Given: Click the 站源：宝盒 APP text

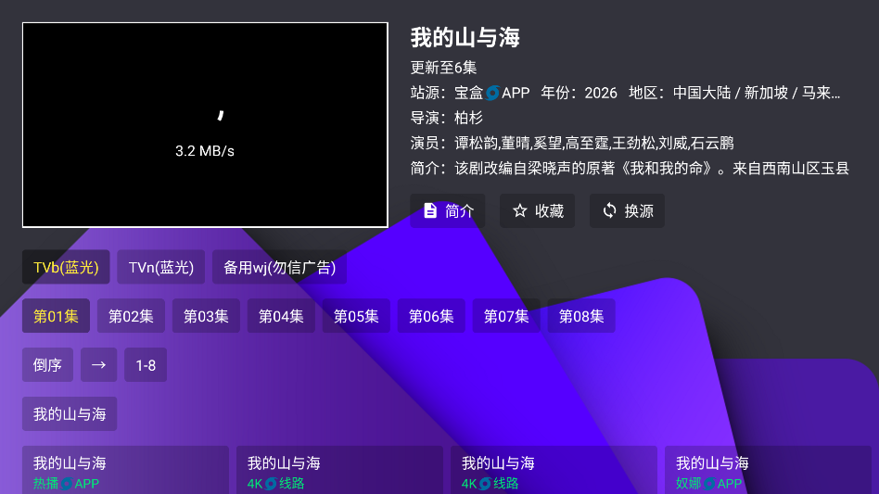Looking at the screenshot, I should pos(470,93).
